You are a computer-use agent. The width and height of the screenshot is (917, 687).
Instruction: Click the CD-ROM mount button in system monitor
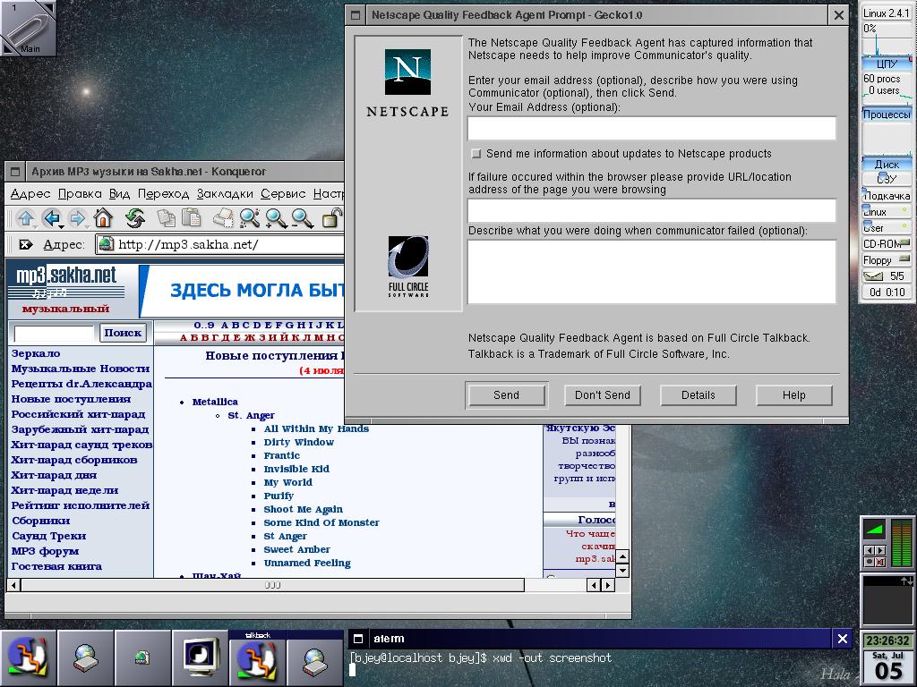(886, 243)
